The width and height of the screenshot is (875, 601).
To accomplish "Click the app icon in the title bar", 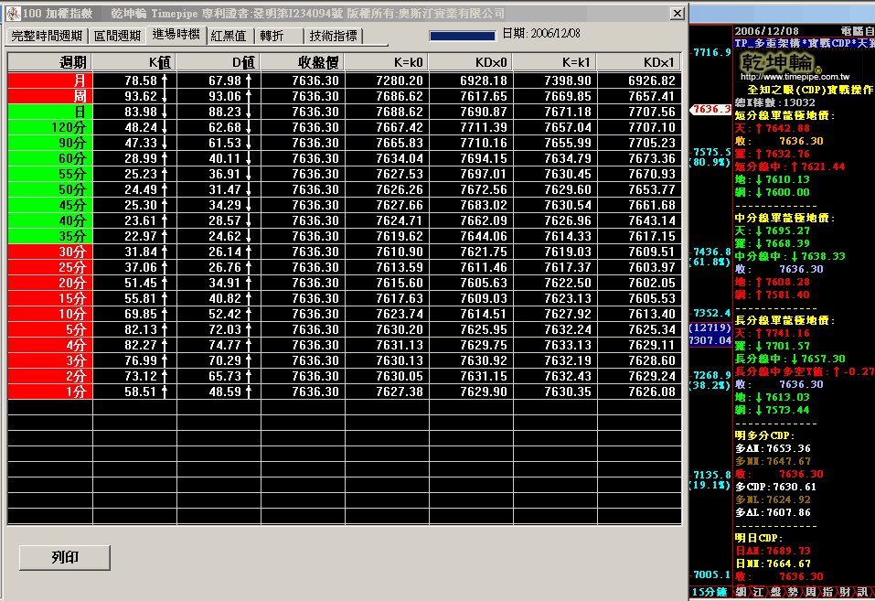I will coord(12,14).
